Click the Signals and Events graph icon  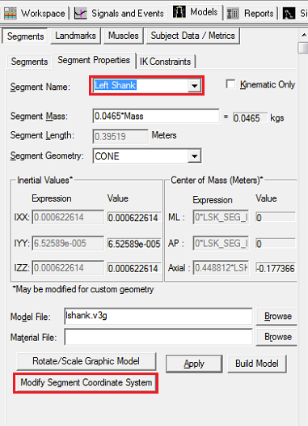tap(81, 13)
